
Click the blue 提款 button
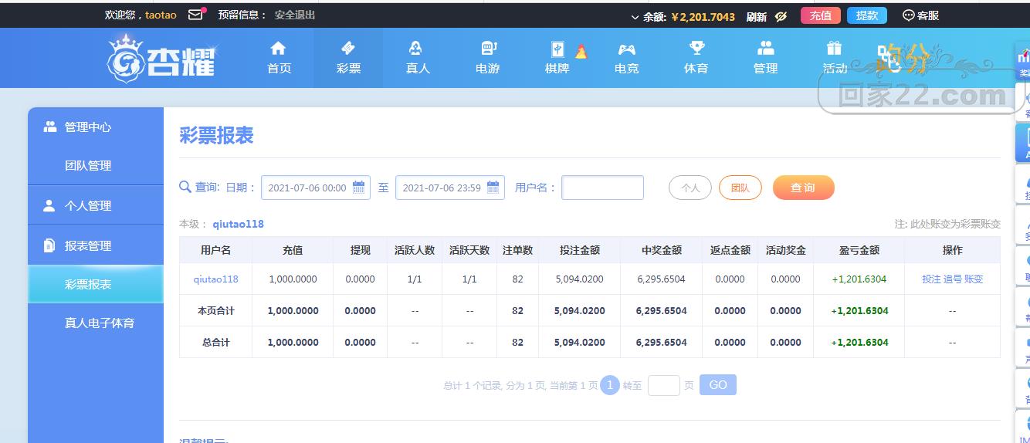(x=867, y=15)
